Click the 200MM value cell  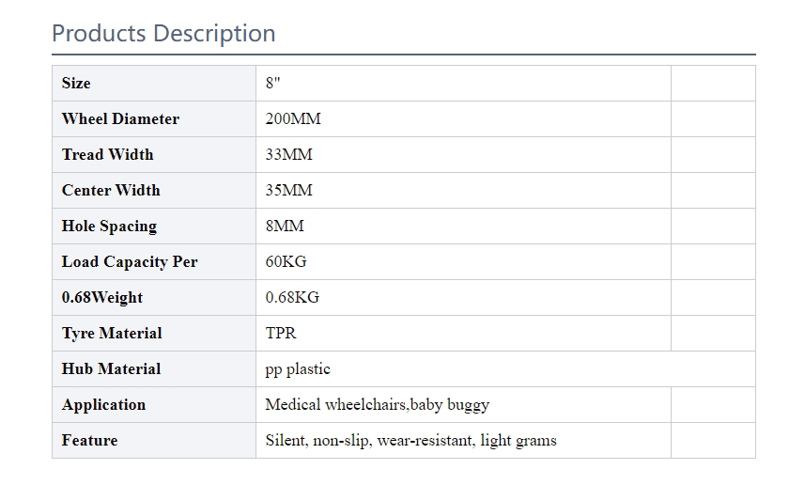(464, 118)
